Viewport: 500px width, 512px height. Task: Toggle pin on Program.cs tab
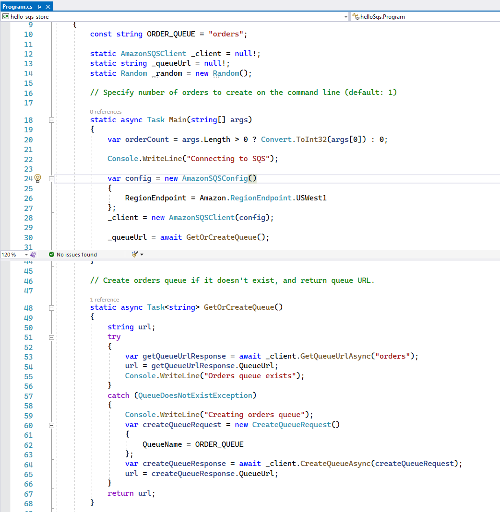pyautogui.click(x=39, y=7)
